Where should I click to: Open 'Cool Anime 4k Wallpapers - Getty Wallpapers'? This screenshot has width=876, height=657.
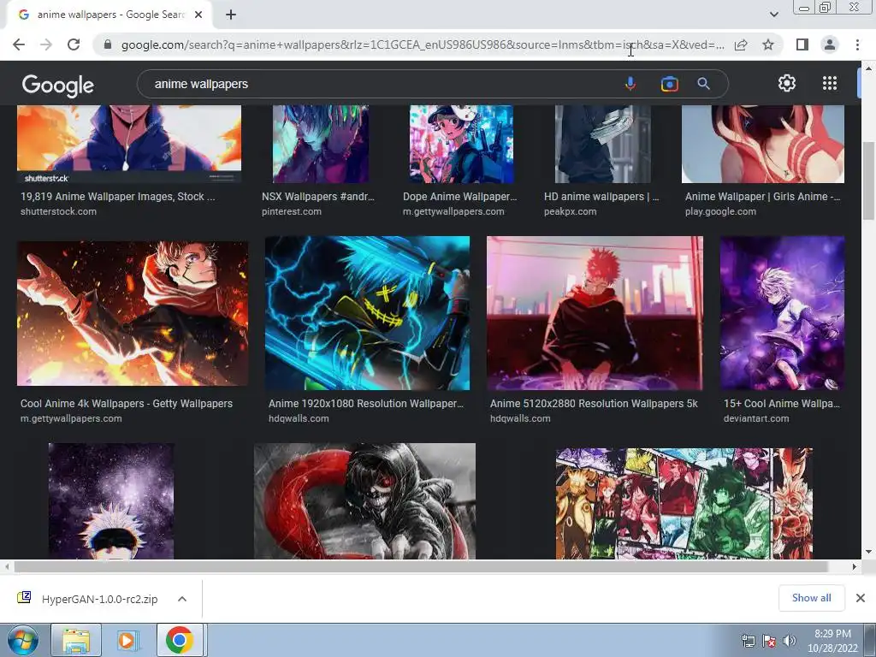tap(127, 404)
